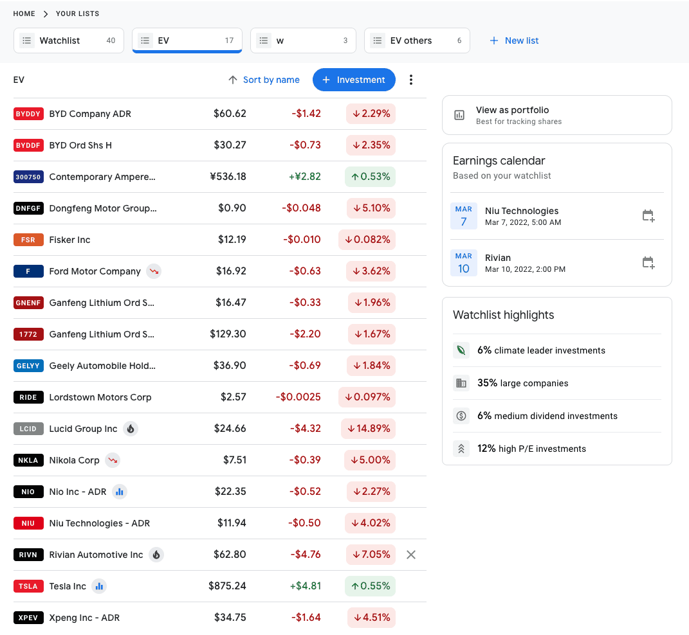Select 12% high P/E investments highlight

(x=556, y=449)
